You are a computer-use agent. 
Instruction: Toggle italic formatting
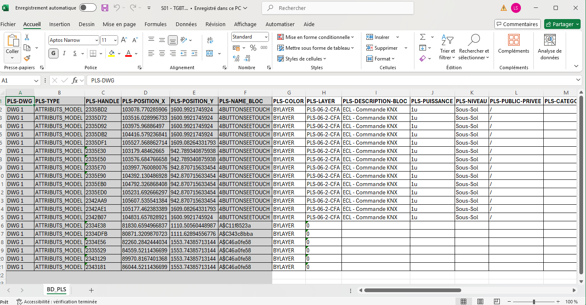tap(63, 53)
